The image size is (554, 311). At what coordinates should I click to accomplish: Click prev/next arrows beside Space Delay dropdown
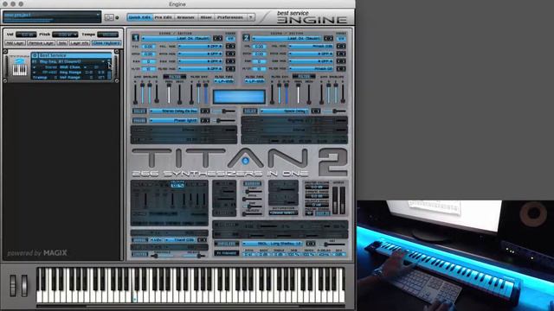[315, 111]
